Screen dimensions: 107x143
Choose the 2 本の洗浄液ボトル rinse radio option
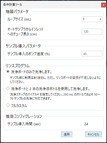tap(8, 88)
